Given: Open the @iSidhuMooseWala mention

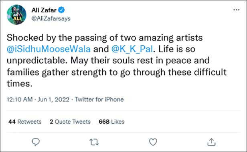Looking at the screenshot, I should [49, 49].
